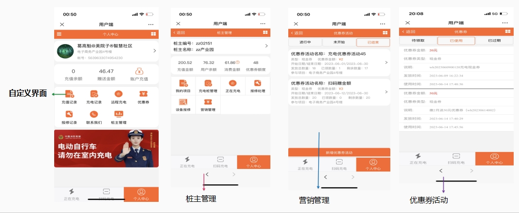Tap grid icon in 优惠券 header
This screenshot has width=519, height=213.
pos(508,31)
